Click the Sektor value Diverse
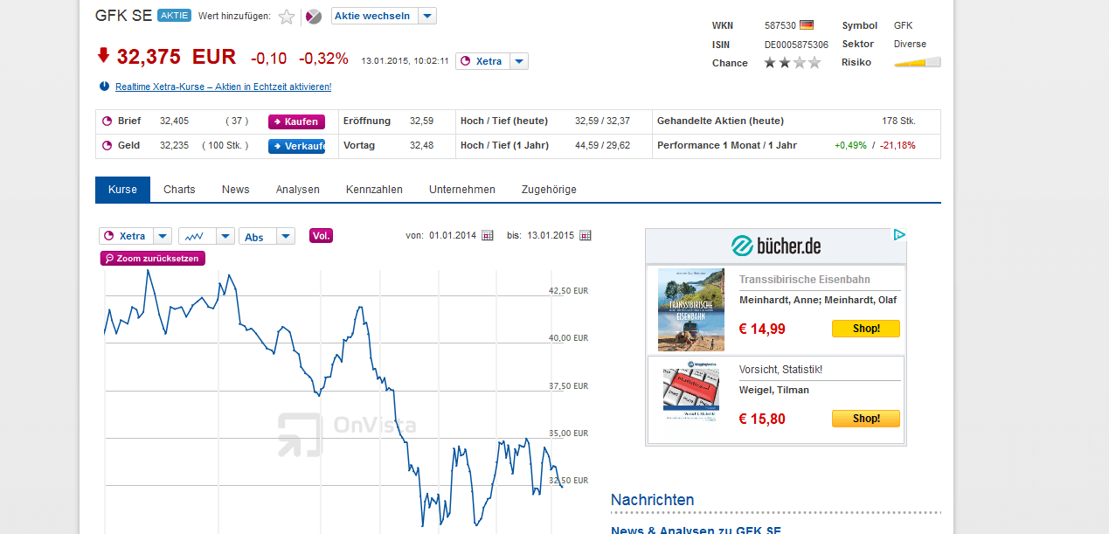1109x534 pixels. (x=910, y=44)
